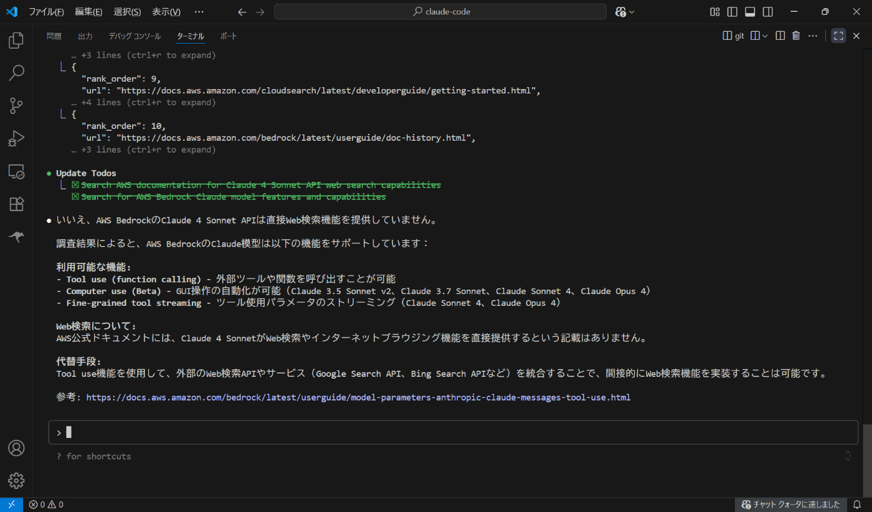Kill the terminal with the trash icon
Image resolution: width=872 pixels, height=512 pixels.
point(796,36)
